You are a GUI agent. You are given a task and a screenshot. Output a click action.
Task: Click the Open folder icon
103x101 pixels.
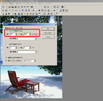(x=10, y=7)
